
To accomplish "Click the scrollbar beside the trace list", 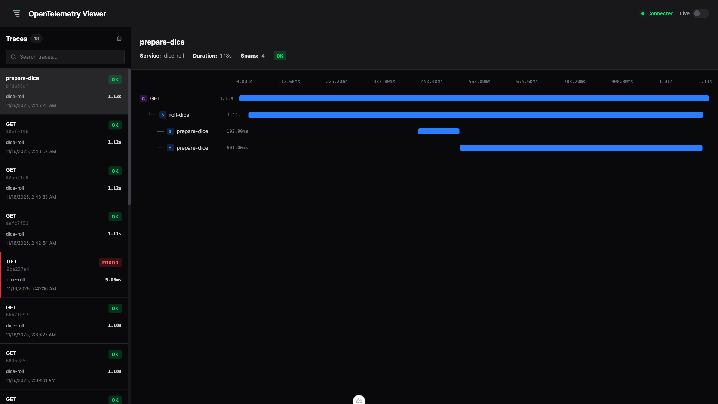I will pos(129,137).
